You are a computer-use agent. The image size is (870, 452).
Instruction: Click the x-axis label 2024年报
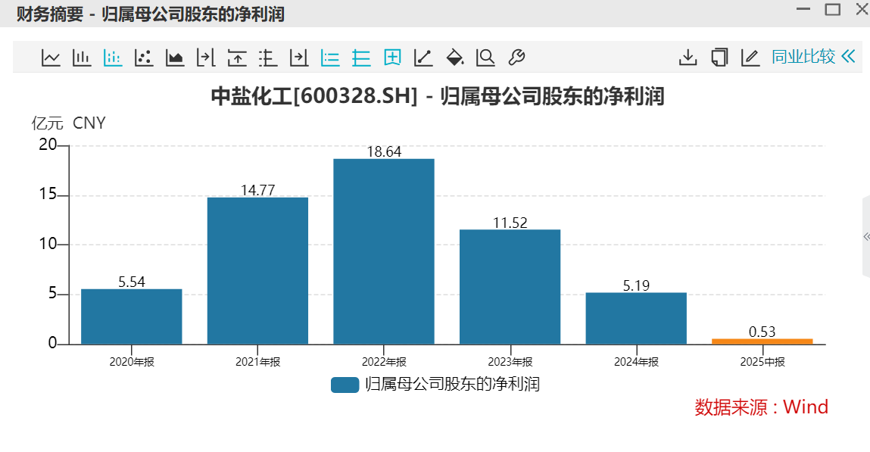pos(636,362)
